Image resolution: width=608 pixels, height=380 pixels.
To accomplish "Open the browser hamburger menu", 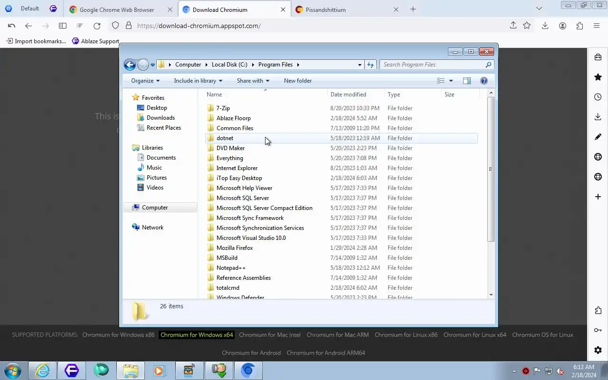I will click(x=597, y=26).
